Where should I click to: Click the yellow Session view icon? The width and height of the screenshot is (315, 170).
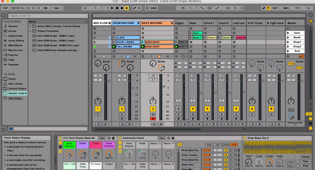point(310,21)
